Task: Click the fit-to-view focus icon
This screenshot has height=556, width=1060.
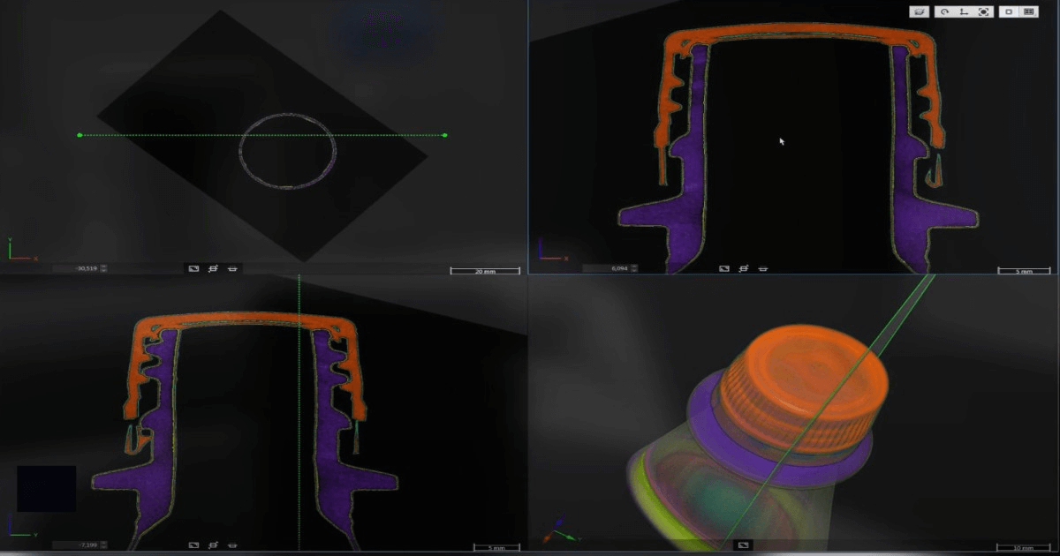Action: (983, 12)
